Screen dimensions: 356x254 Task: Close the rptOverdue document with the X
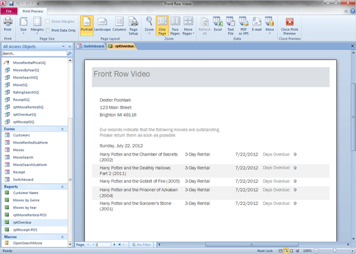click(353, 46)
